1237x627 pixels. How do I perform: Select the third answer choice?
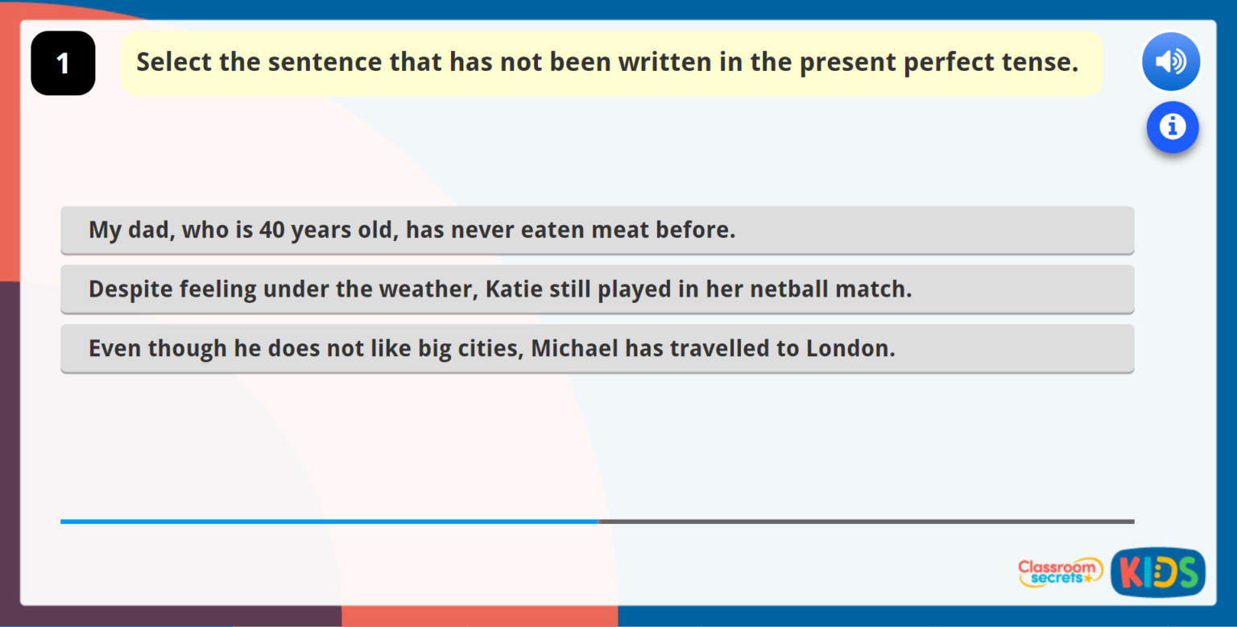click(x=596, y=348)
